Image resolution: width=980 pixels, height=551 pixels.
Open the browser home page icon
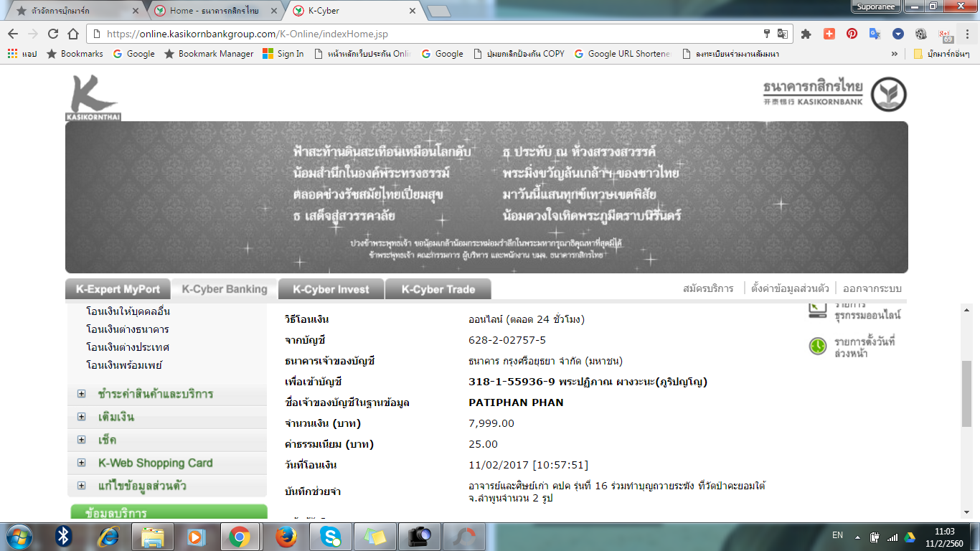pyautogui.click(x=72, y=34)
